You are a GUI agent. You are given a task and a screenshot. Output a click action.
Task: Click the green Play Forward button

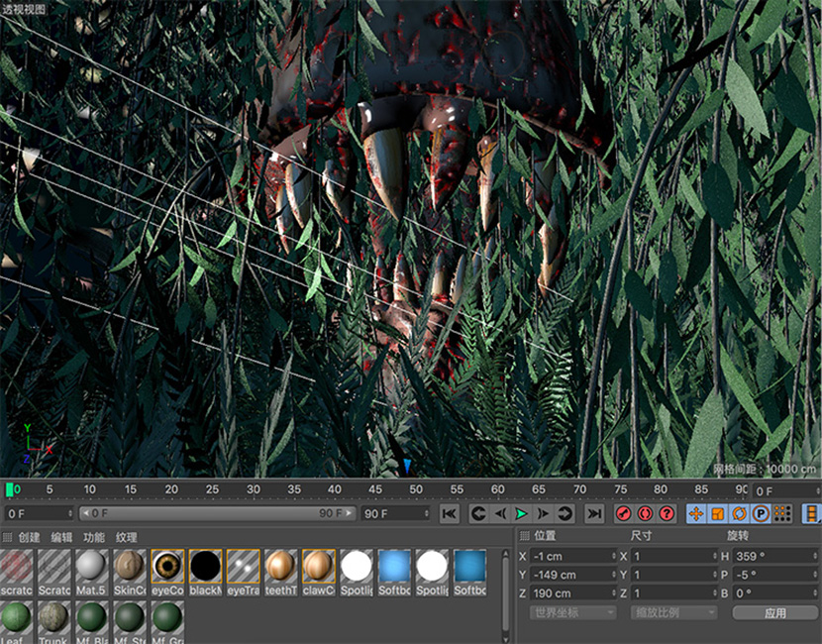tap(521, 513)
